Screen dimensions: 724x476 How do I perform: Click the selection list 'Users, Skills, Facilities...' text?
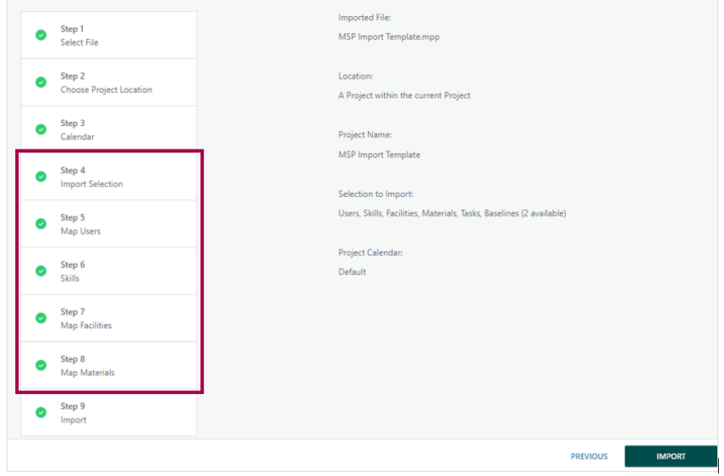[x=452, y=213]
